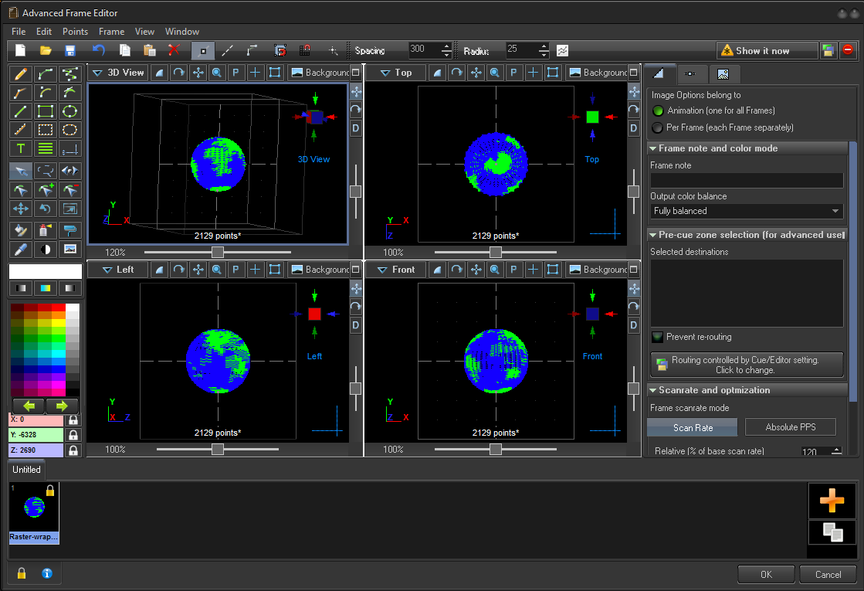The image size is (864, 591).
Task: Increase the Spacing value stepper
Action: (446, 47)
